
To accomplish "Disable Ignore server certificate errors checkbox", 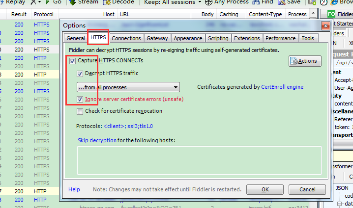I will (x=80, y=99).
